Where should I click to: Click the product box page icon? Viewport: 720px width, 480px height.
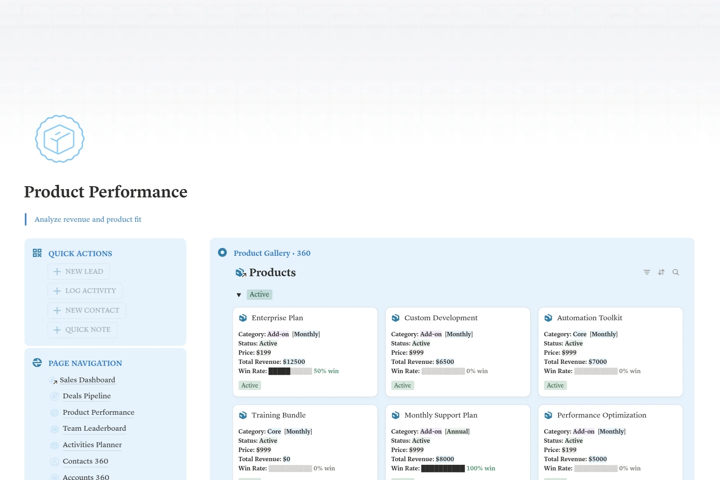(60, 139)
